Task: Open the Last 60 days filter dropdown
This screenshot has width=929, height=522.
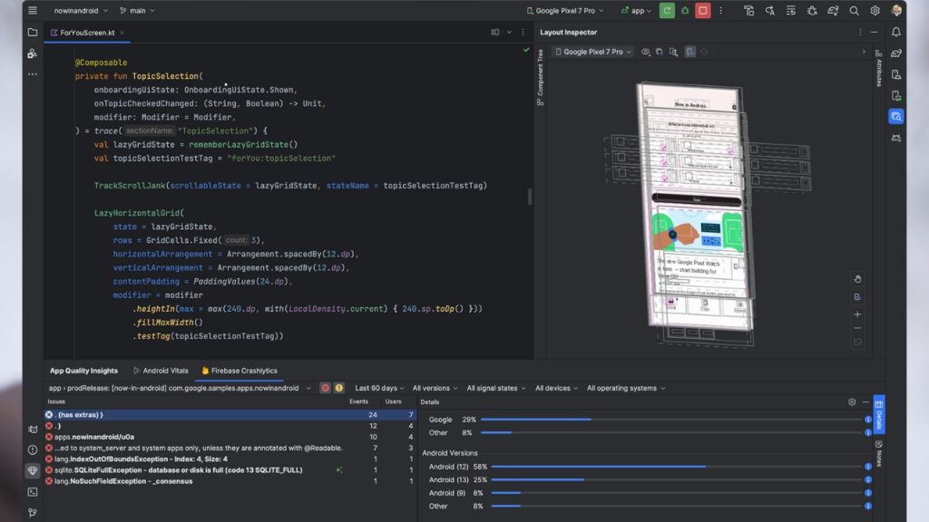Action: pyautogui.click(x=379, y=388)
